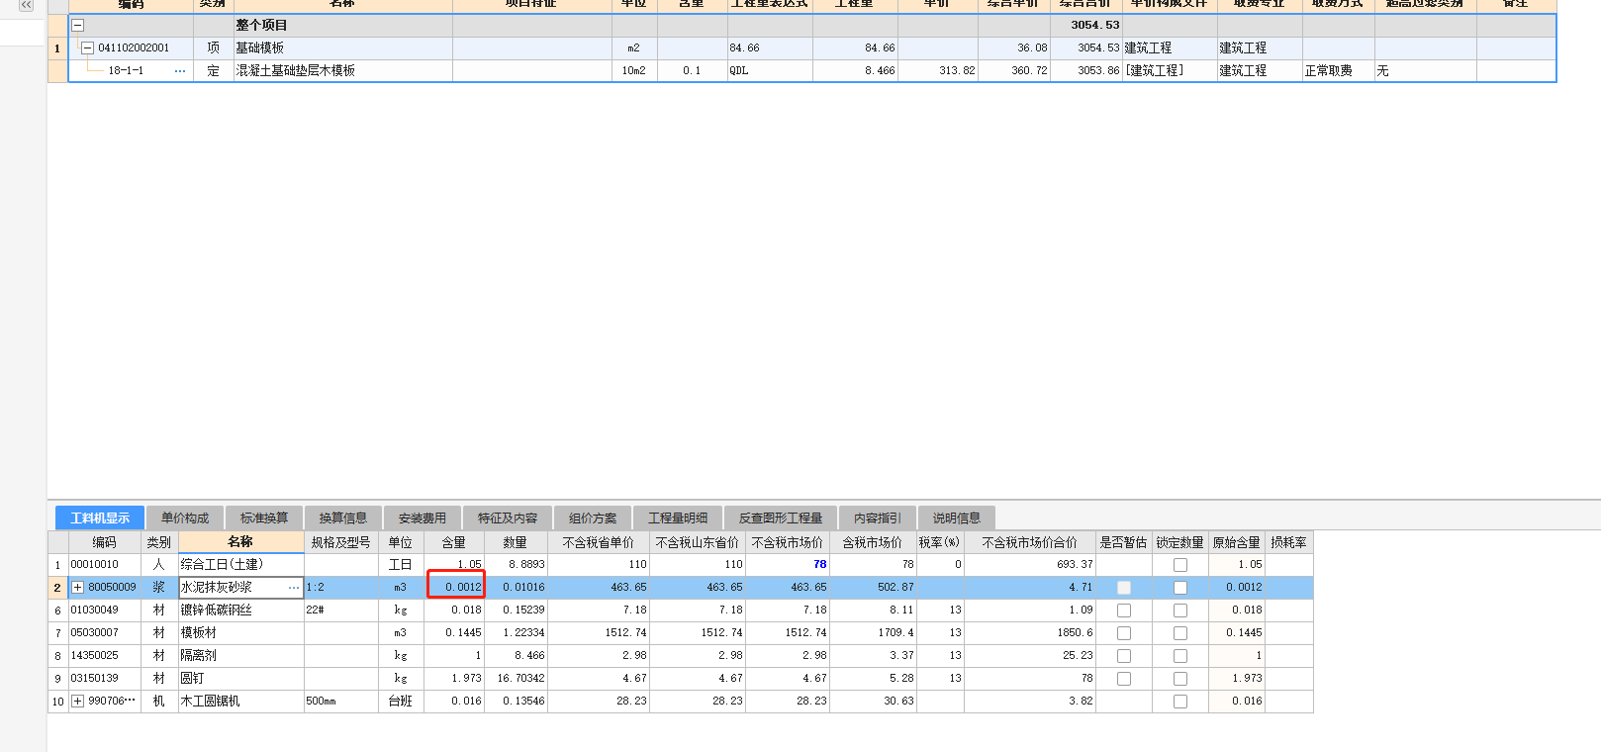Open the 标准换算 tab

264,517
